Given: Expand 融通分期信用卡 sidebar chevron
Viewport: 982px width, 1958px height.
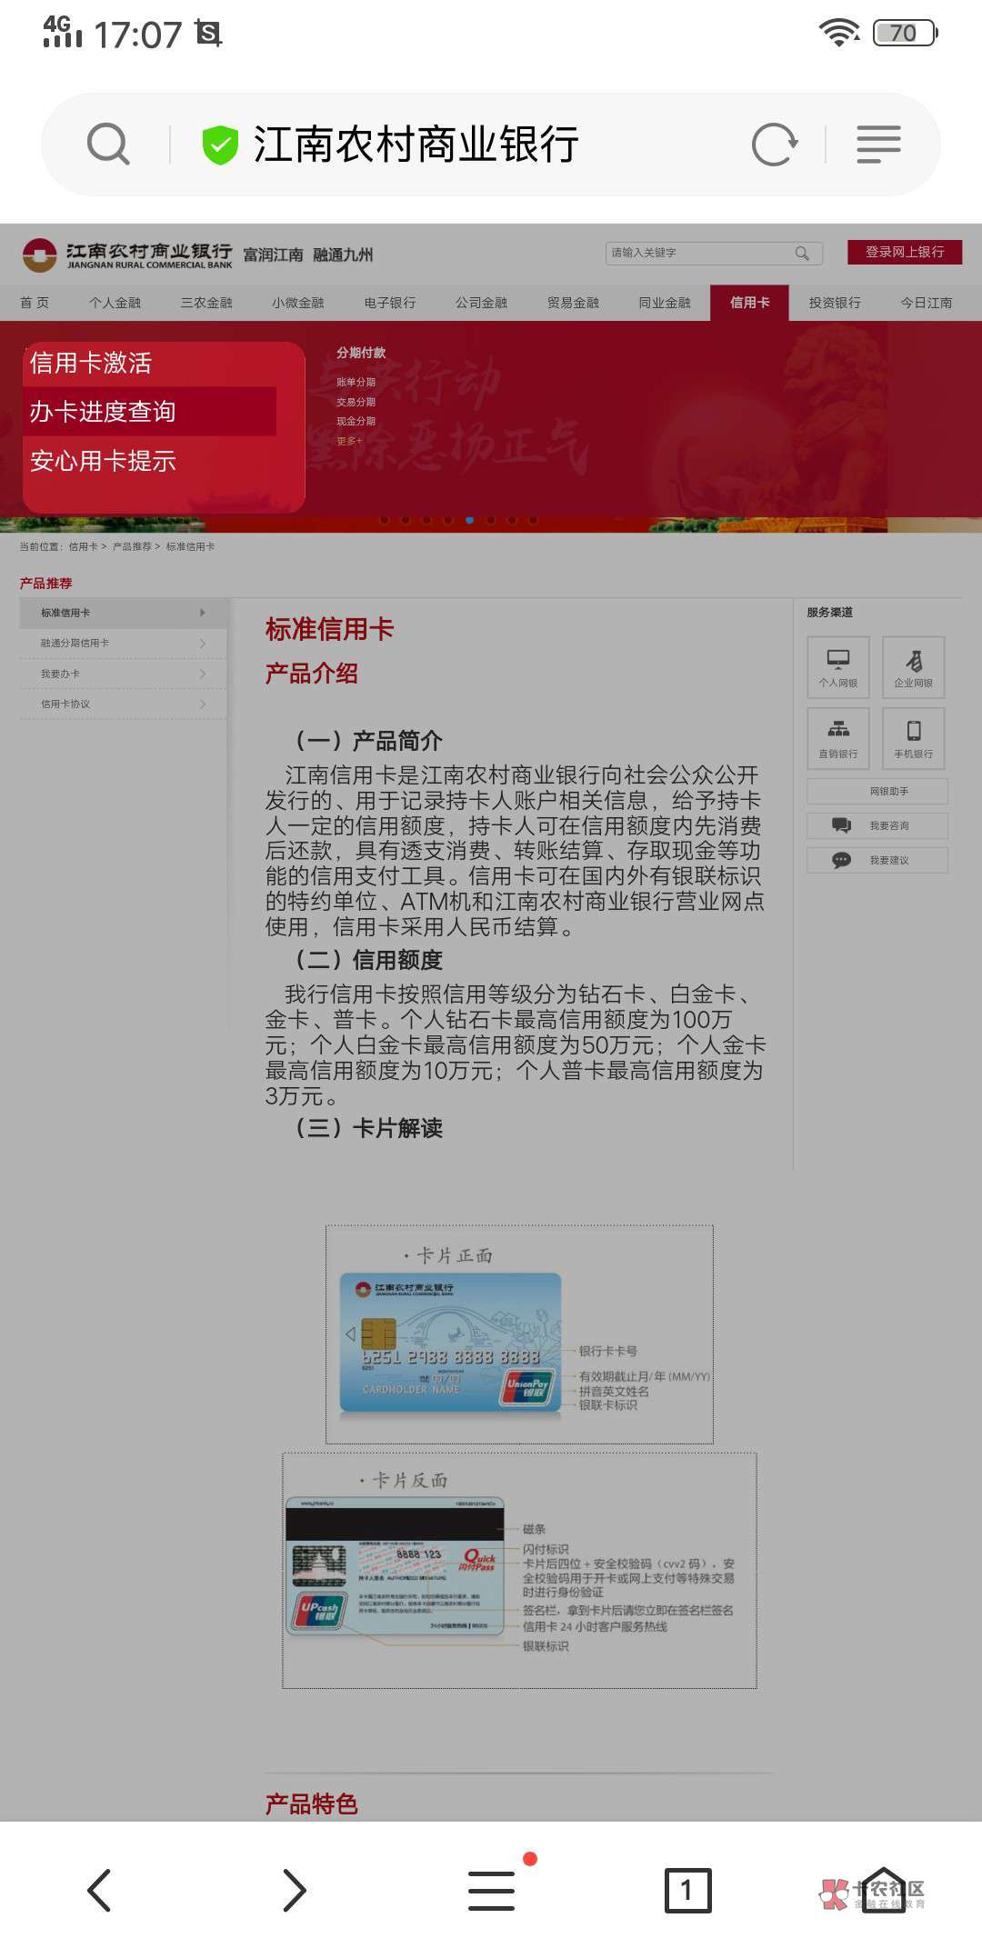Looking at the screenshot, I should point(202,643).
